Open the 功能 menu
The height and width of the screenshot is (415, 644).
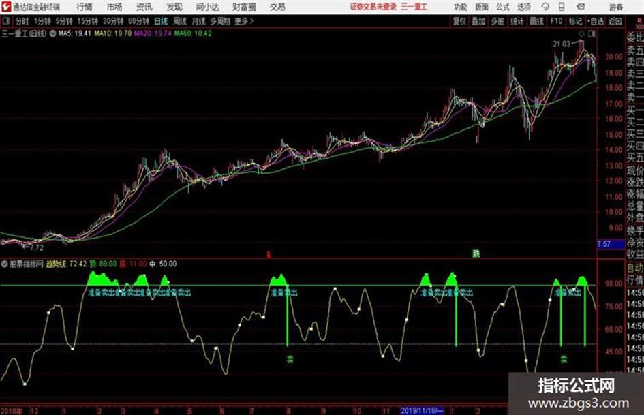461,7
